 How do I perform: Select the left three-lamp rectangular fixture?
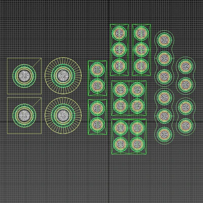pos(119,50)
